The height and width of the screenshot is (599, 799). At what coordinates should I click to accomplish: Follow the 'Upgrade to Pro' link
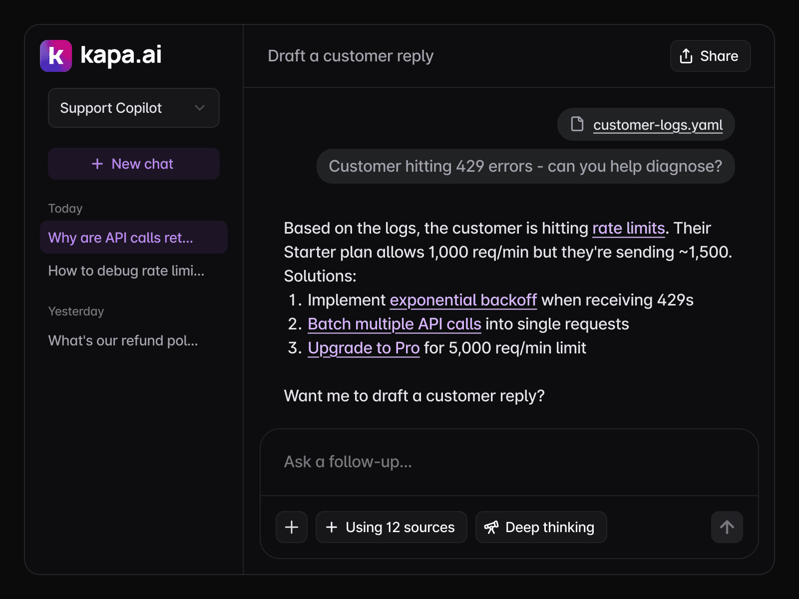(364, 348)
